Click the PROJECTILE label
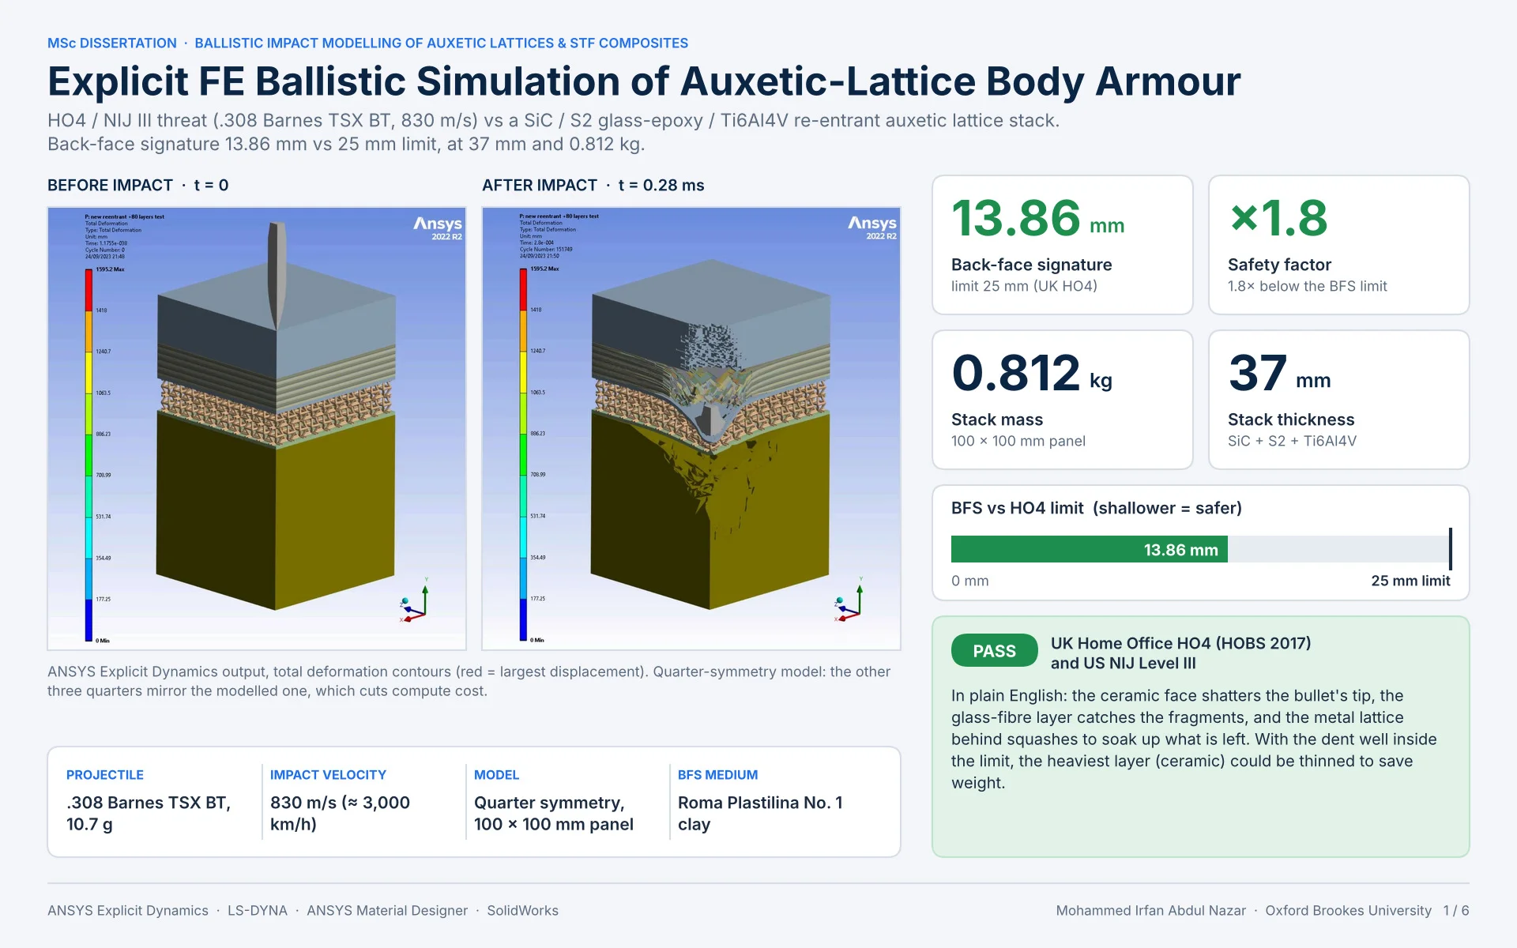Viewport: 1517px width, 948px height. (105, 775)
